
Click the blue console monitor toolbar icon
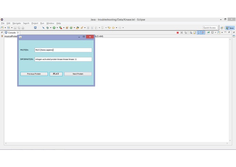[35, 28]
